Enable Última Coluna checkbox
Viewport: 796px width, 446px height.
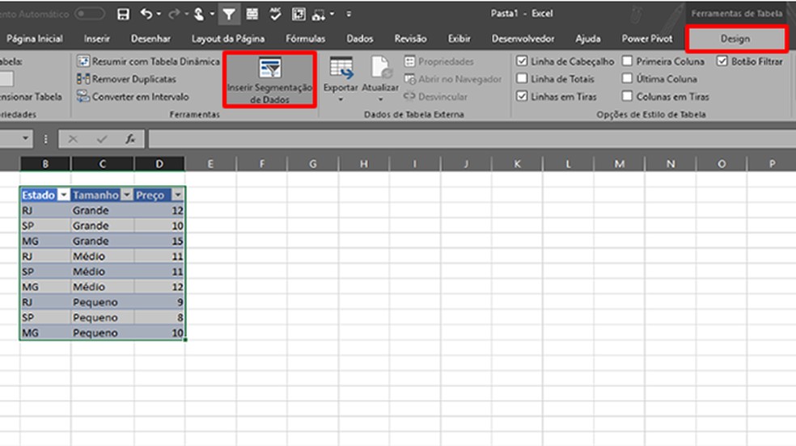(x=628, y=78)
